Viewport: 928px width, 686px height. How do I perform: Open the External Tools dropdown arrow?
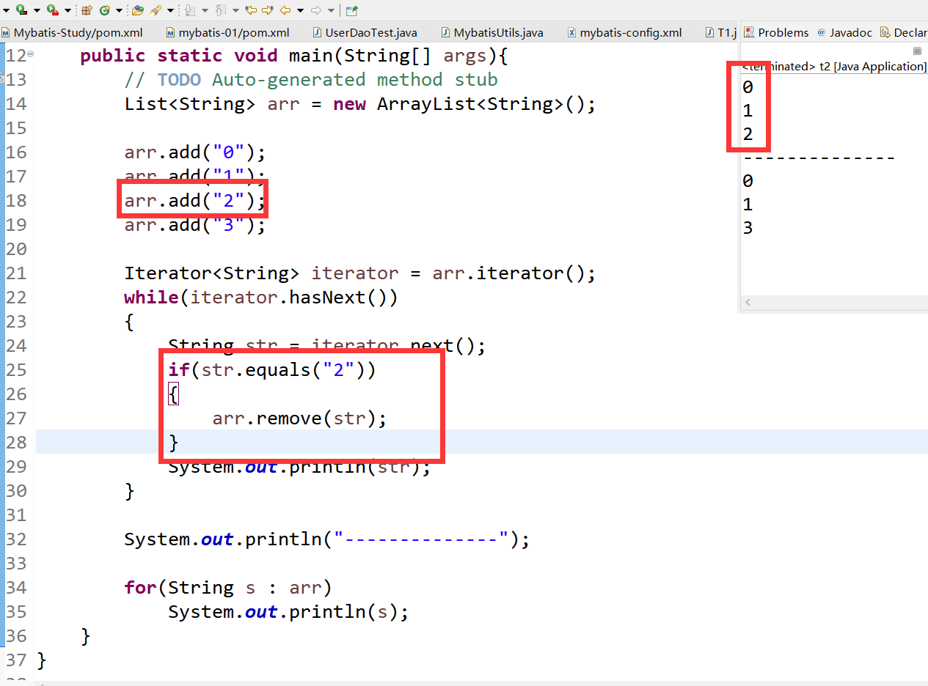point(67,10)
